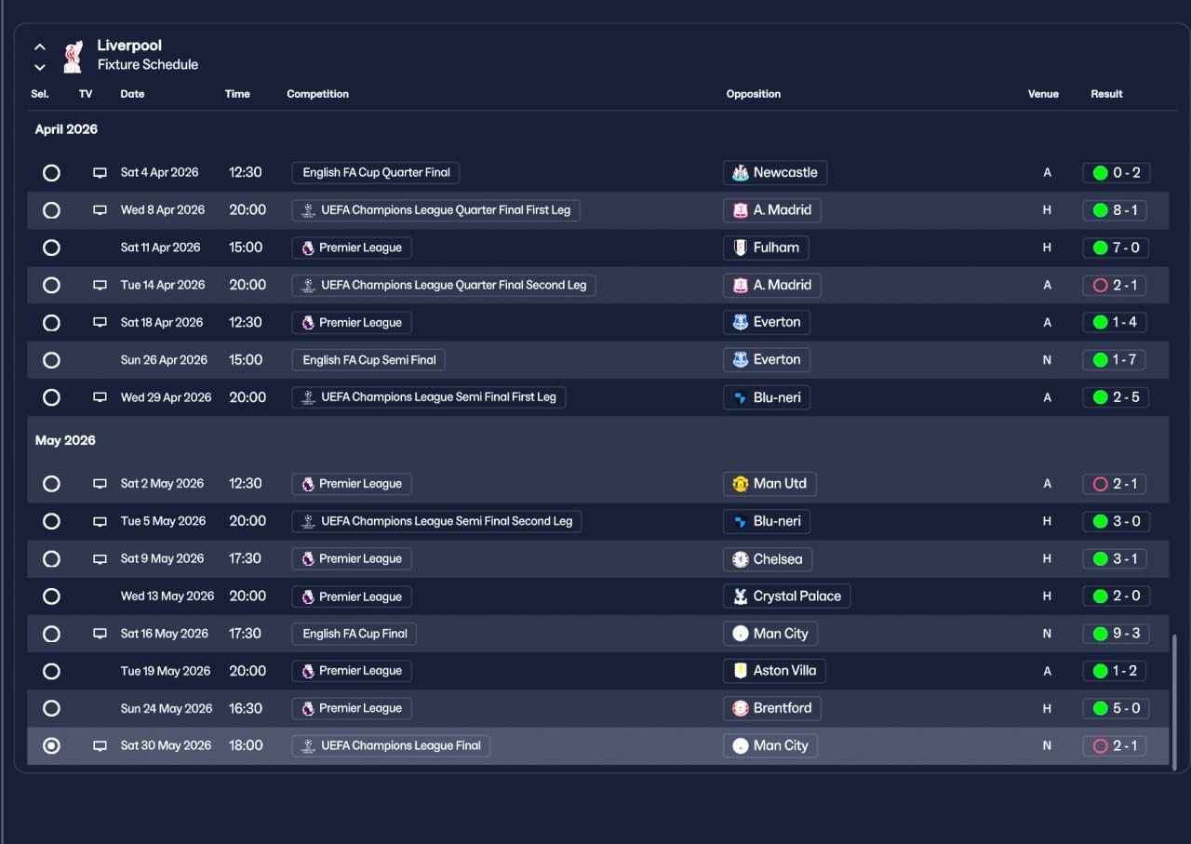
Task: Select the radio button for Sat 18 Apr
Action: [x=51, y=323]
